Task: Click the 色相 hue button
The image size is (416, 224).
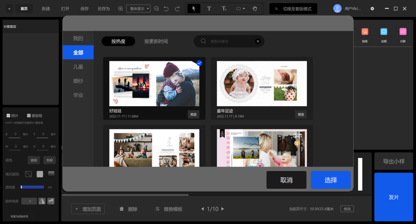Action: click(50, 160)
